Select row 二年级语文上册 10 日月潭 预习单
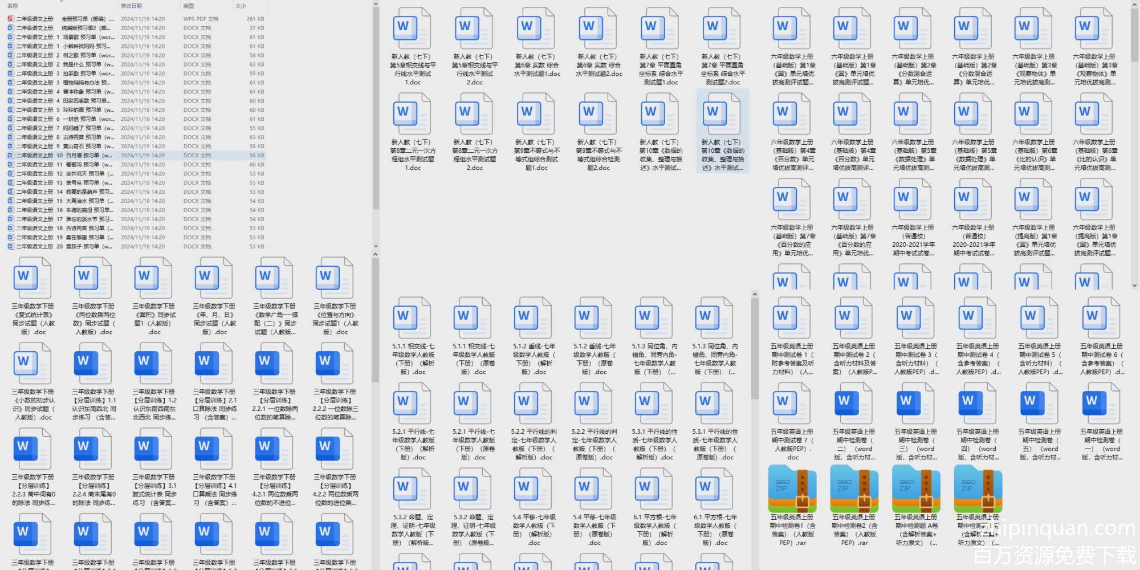The image size is (1140, 570). point(136,155)
